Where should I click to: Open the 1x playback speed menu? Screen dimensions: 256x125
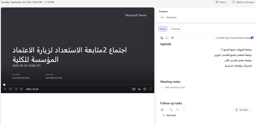(139, 89)
